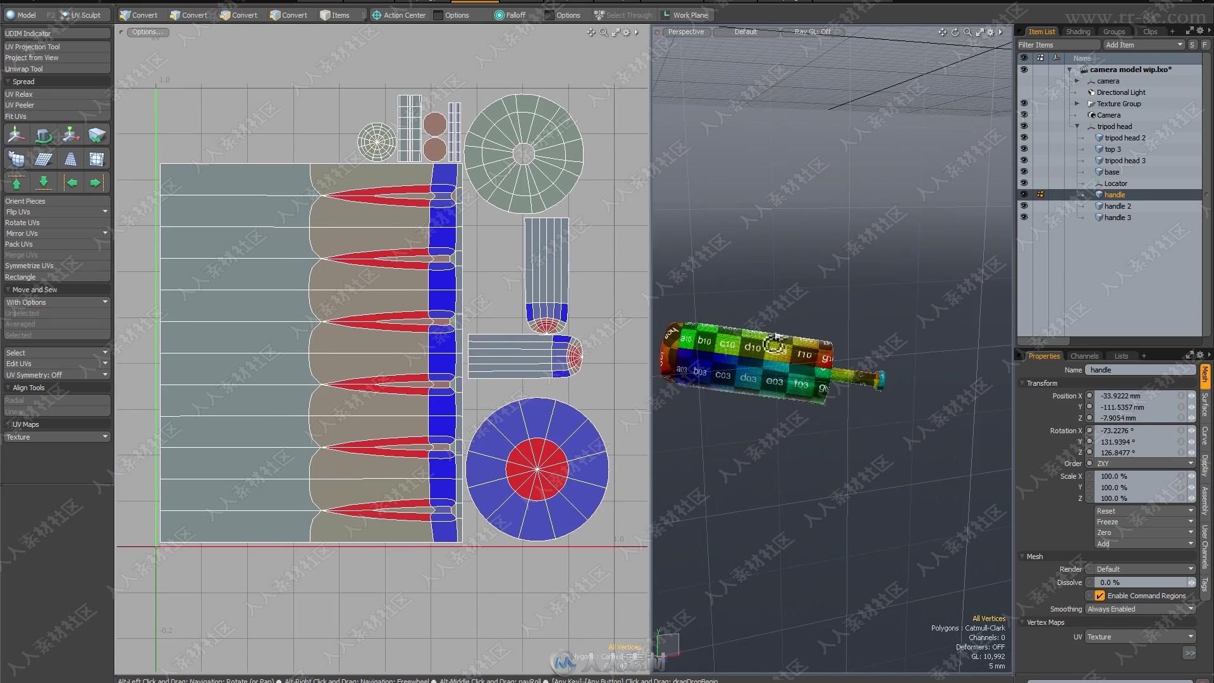
Task: Click the Name field containing handle
Action: coord(1140,370)
